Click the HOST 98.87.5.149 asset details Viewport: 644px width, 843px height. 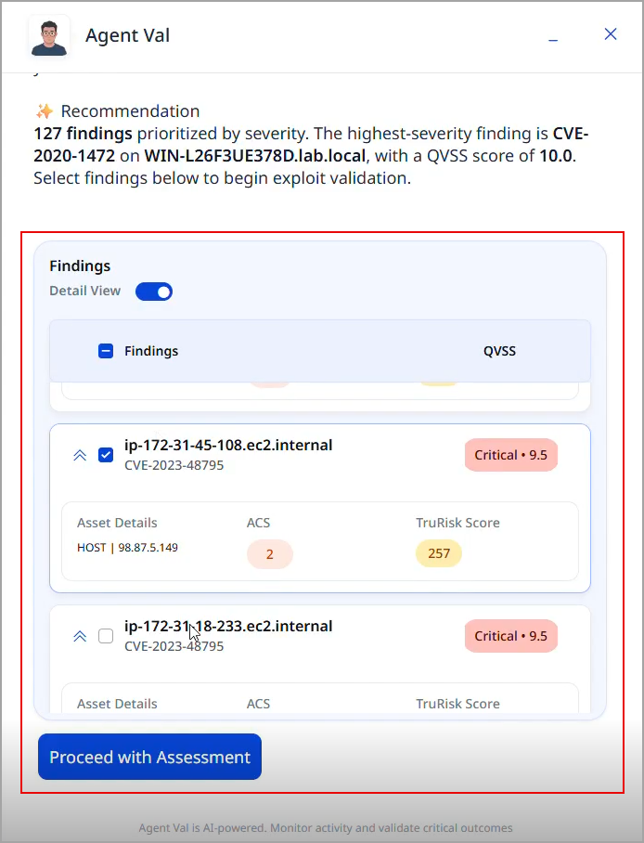127,548
